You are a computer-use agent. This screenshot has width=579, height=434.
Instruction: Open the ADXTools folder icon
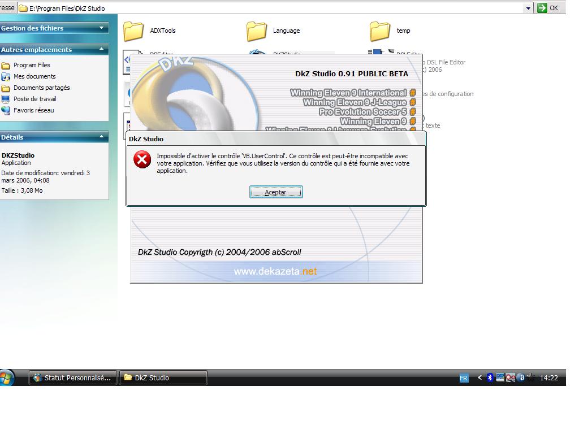click(x=133, y=31)
